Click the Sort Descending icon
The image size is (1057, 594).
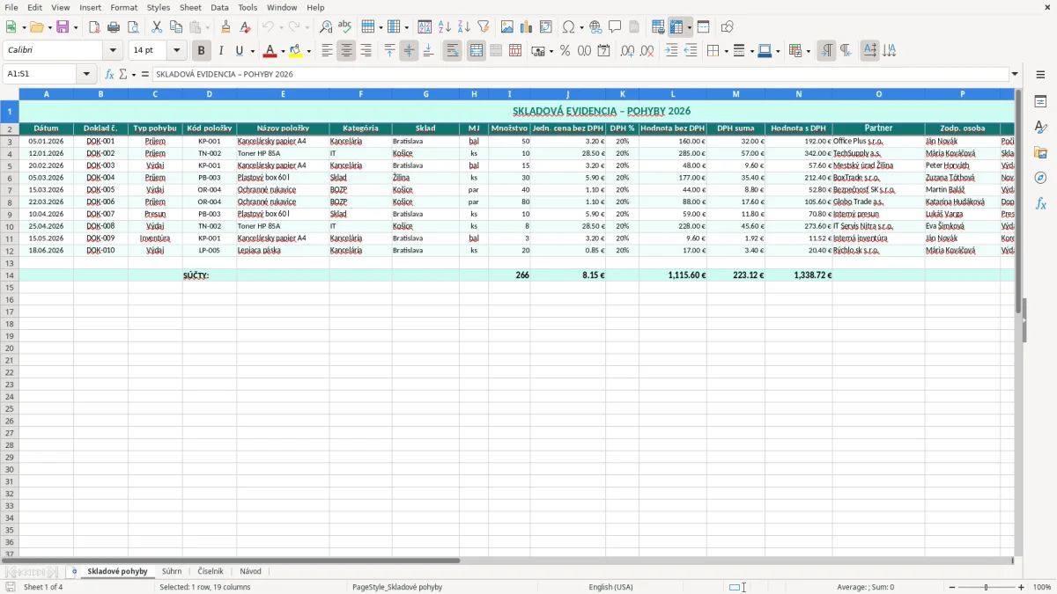[463, 27]
